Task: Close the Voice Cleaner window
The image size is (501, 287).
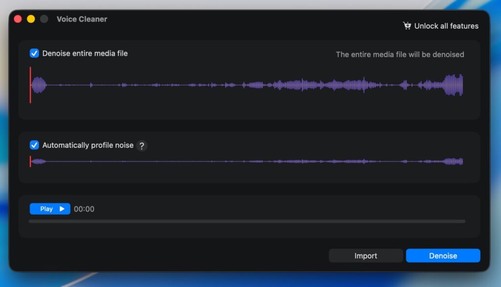Action: point(18,19)
